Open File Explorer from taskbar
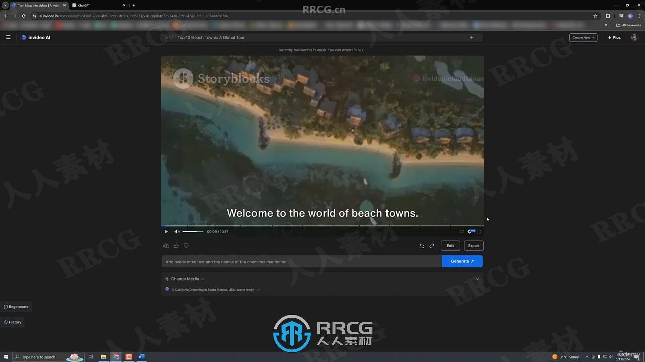645x362 pixels. [103, 357]
